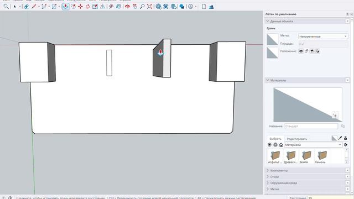The image size is (354, 199).
Task: Open the Arc tool dropdown arrow
Action: pyautogui.click(x=49, y=7)
